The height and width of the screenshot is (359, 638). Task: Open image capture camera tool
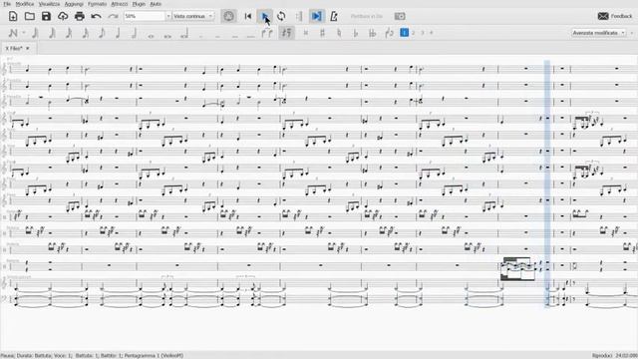tap(400, 16)
